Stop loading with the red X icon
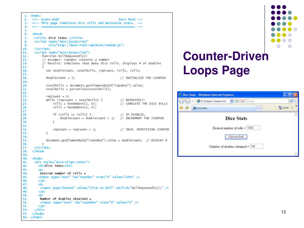Viewport: 304px width, 228px height. pos(242,101)
